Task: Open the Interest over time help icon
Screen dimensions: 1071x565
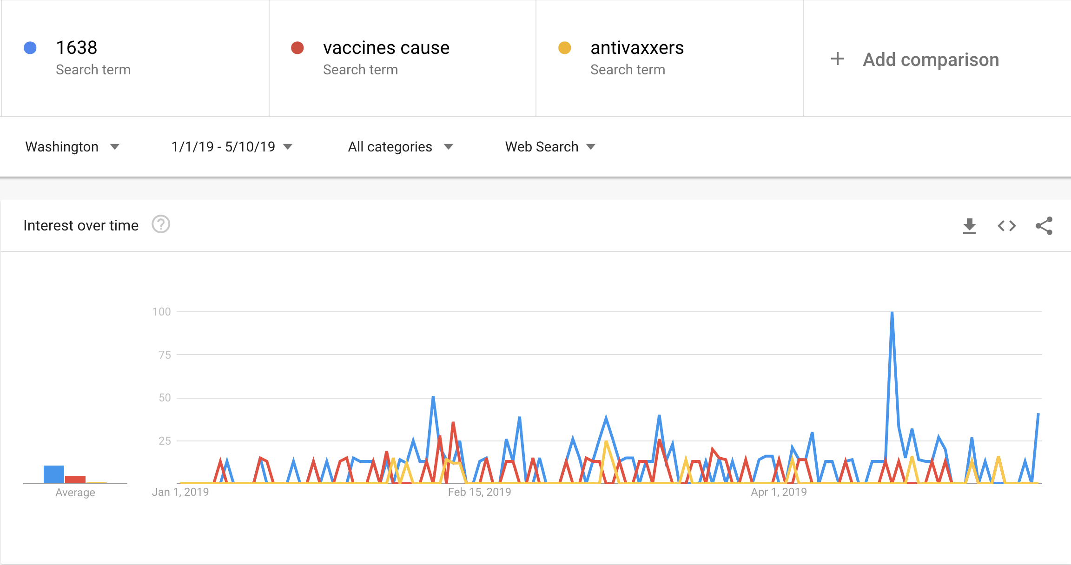Action: [x=161, y=224]
